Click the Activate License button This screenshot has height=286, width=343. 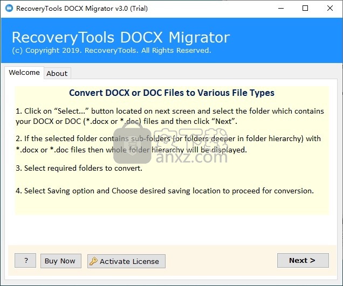[126, 261]
